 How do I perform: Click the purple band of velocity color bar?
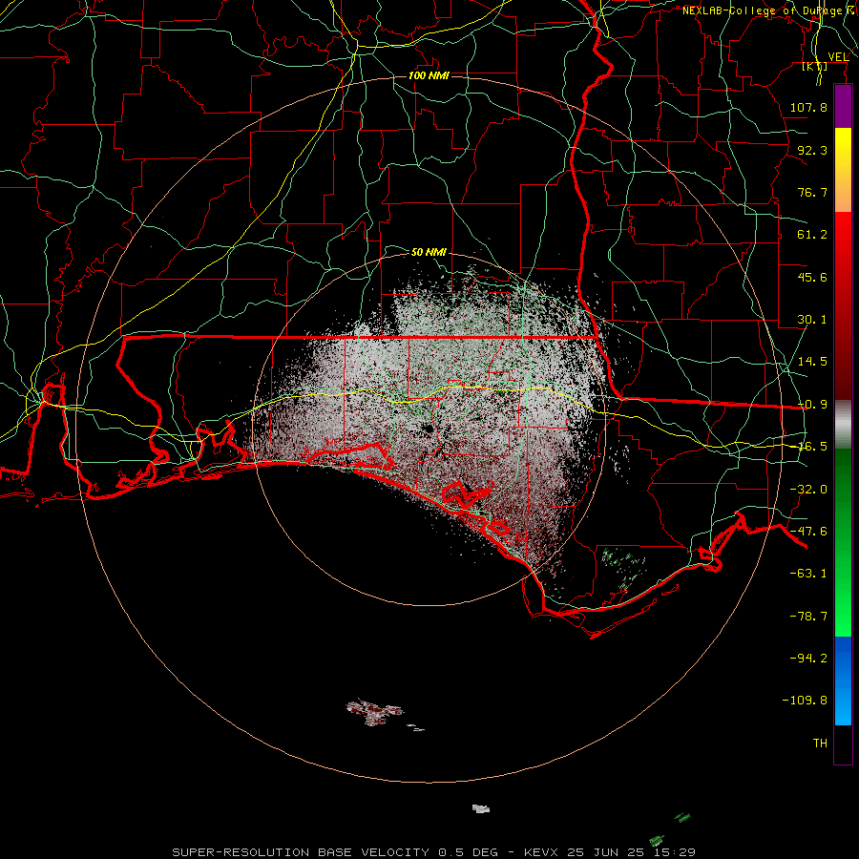pyautogui.click(x=843, y=106)
